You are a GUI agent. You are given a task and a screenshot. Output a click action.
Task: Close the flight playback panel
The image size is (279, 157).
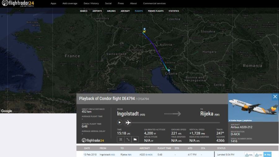(275, 97)
